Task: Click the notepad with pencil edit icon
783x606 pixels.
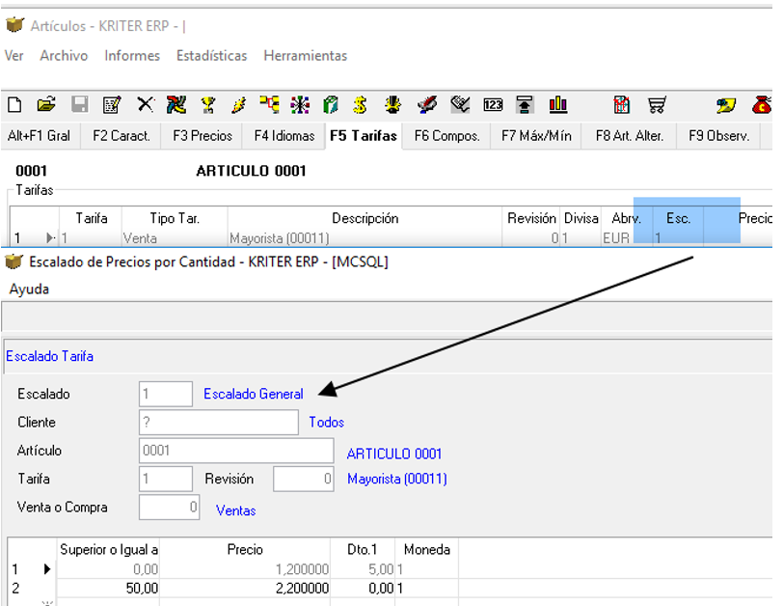Action: [112, 105]
